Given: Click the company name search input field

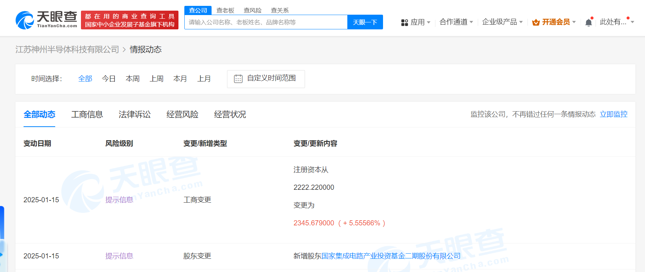Looking at the screenshot, I should (266, 22).
